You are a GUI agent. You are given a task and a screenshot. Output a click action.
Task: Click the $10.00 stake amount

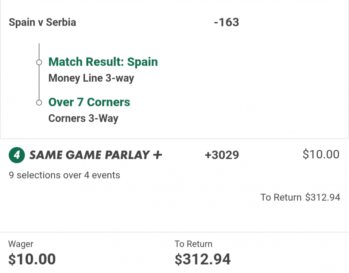click(321, 154)
